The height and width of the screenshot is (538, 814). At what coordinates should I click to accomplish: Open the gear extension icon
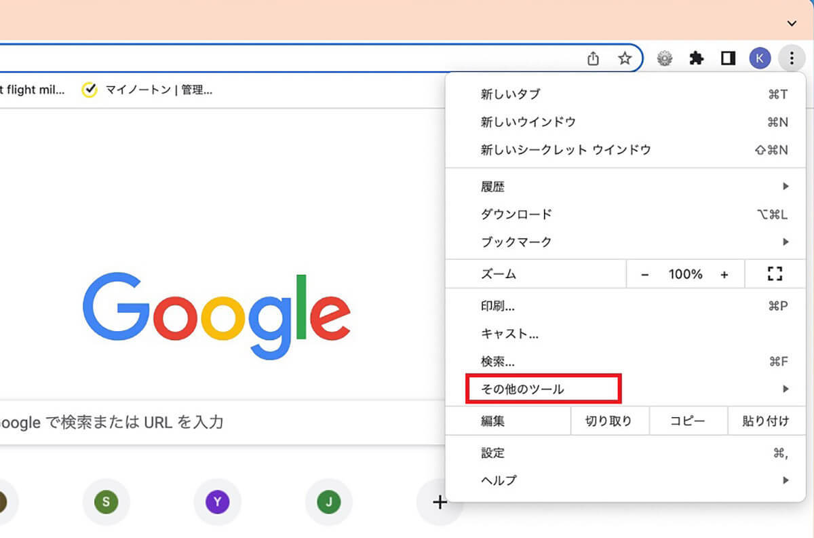click(x=665, y=59)
